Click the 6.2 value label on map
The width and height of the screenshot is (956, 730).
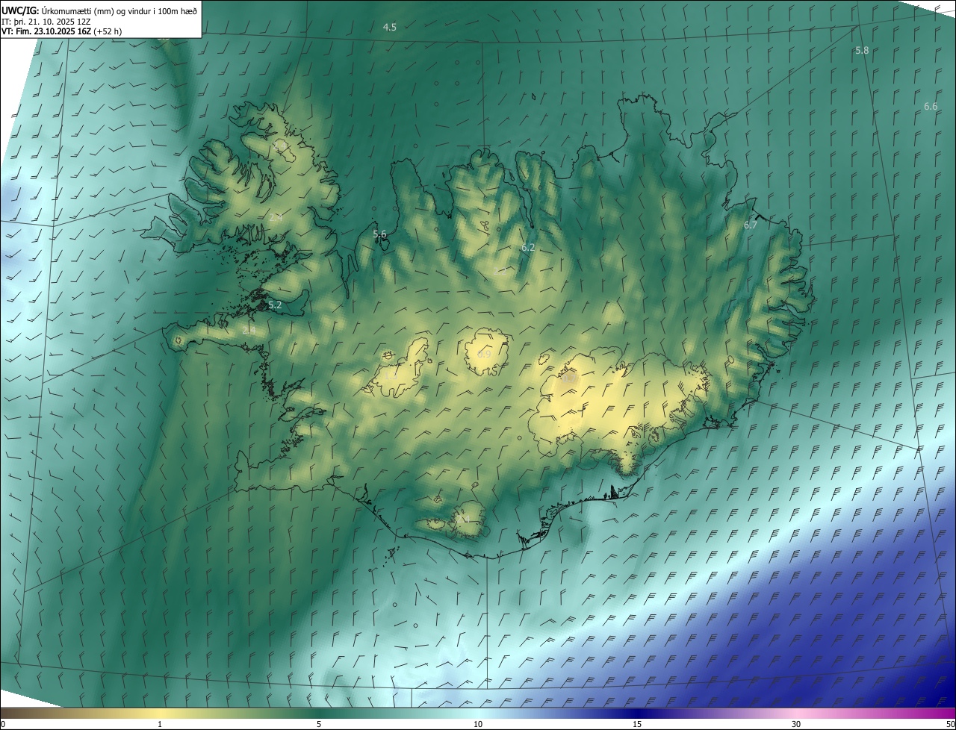pos(528,247)
